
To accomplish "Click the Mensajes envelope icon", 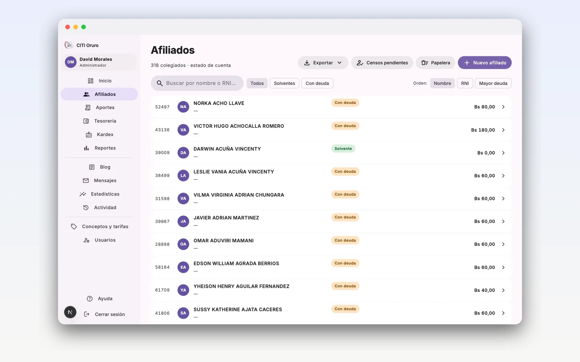I will [86, 180].
